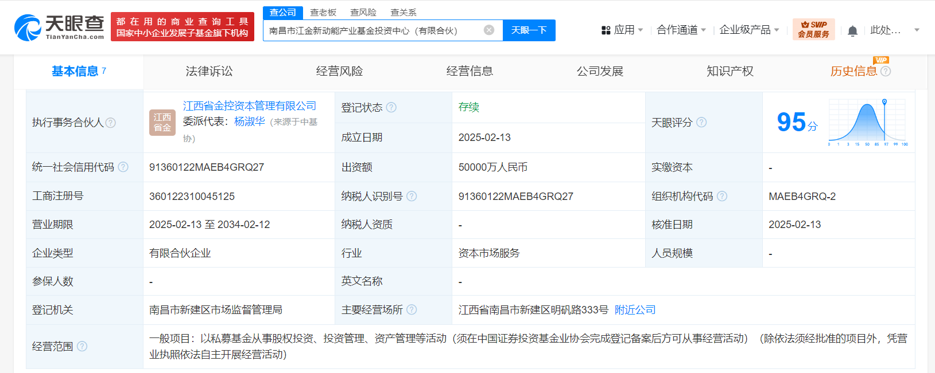Open the 企业级产品 dropdown

(x=748, y=30)
